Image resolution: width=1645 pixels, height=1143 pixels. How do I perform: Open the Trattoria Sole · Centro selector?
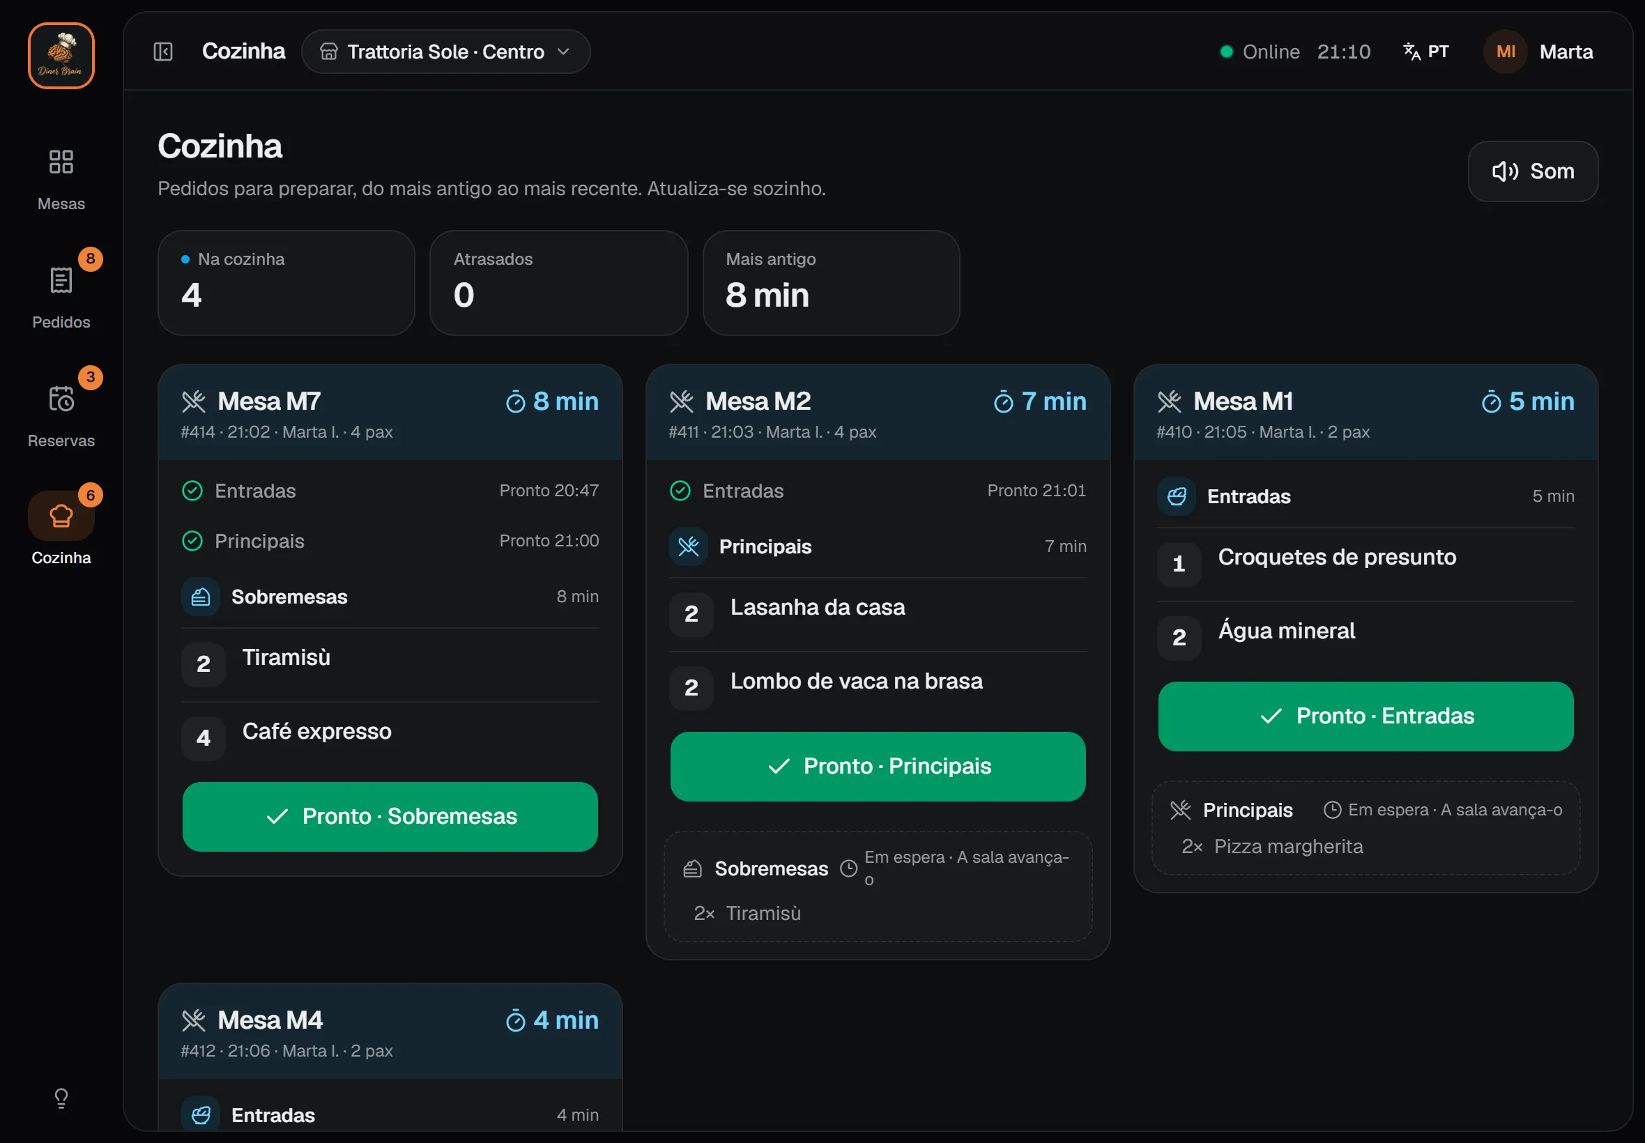point(445,52)
